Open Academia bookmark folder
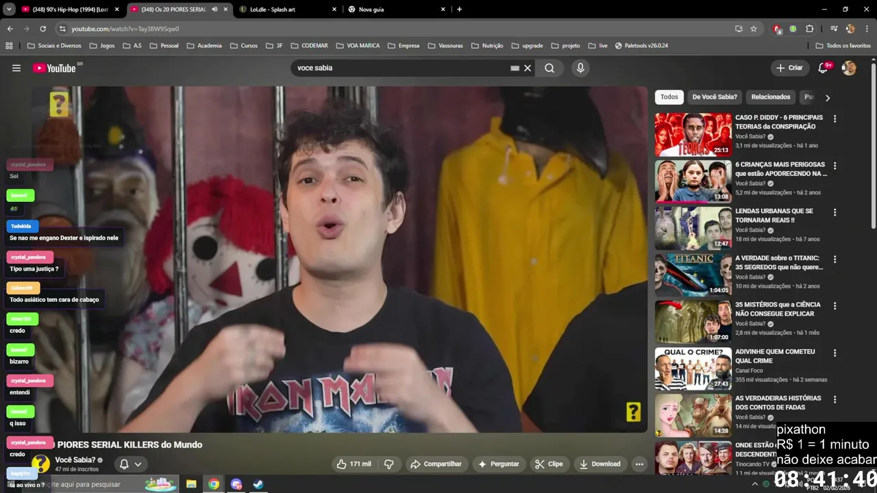The image size is (877, 493). point(203,46)
